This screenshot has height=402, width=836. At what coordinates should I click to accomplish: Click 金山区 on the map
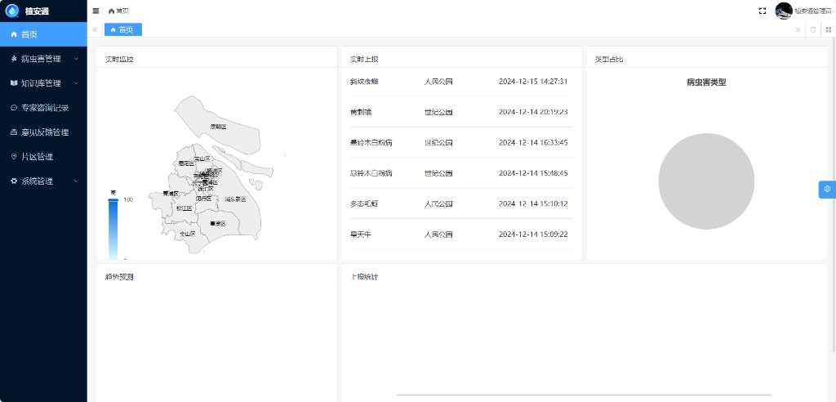pyautogui.click(x=187, y=234)
